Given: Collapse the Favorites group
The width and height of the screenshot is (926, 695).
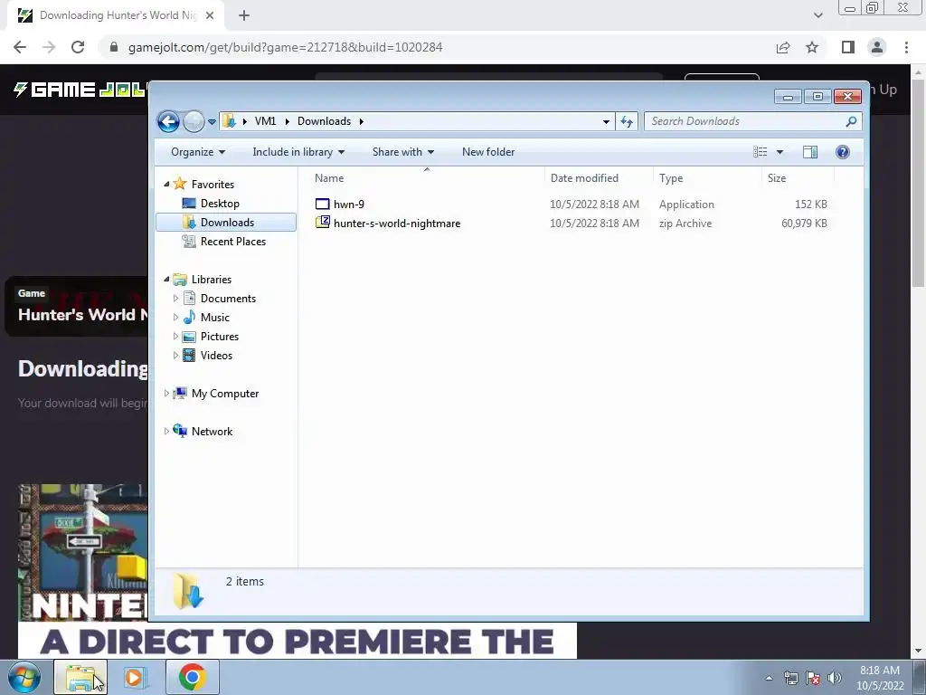Looking at the screenshot, I should point(166,185).
